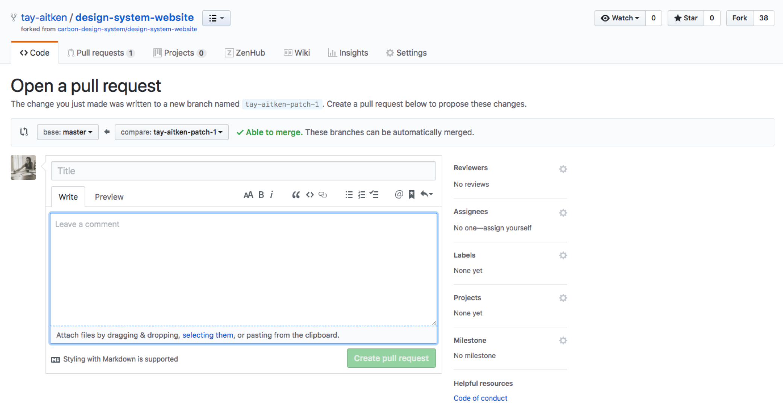Click the watchers count 0
Screen dimensions: 783x412
654,18
